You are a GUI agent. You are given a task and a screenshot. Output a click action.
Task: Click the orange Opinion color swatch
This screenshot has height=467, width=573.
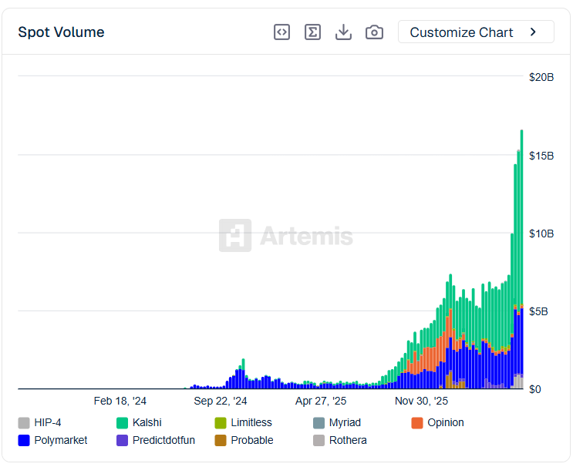point(417,423)
